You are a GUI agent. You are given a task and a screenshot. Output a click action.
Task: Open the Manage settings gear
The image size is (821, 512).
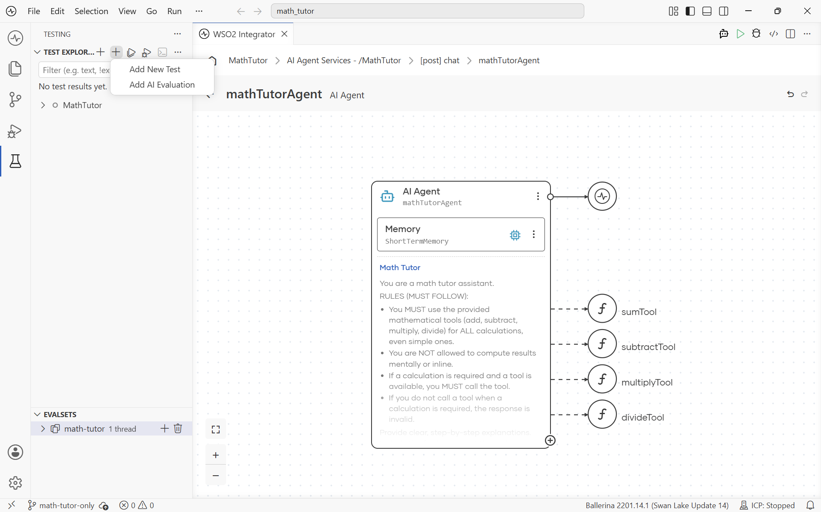pyautogui.click(x=15, y=483)
